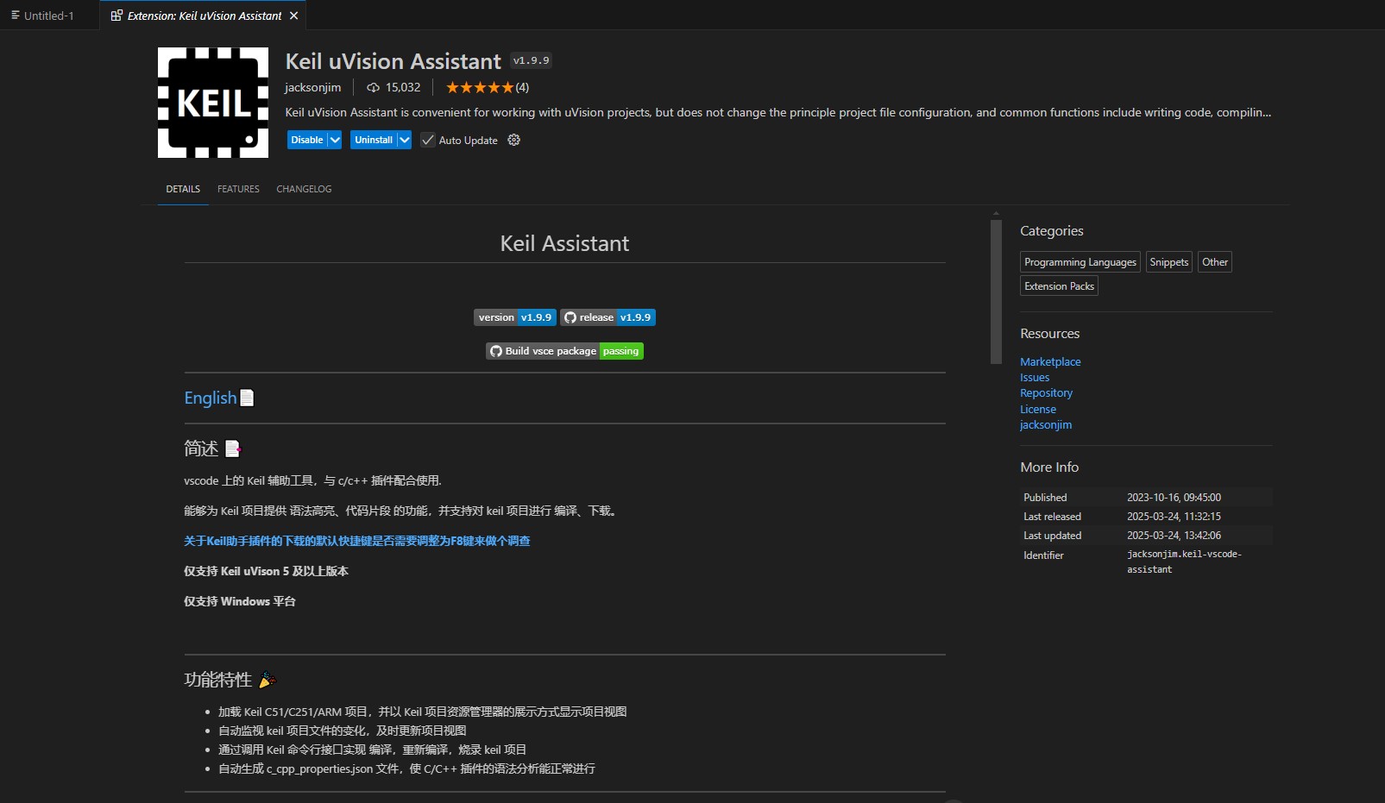Image resolution: width=1385 pixels, height=803 pixels.
Task: Select the Extension Packs category tag
Action: (1059, 286)
